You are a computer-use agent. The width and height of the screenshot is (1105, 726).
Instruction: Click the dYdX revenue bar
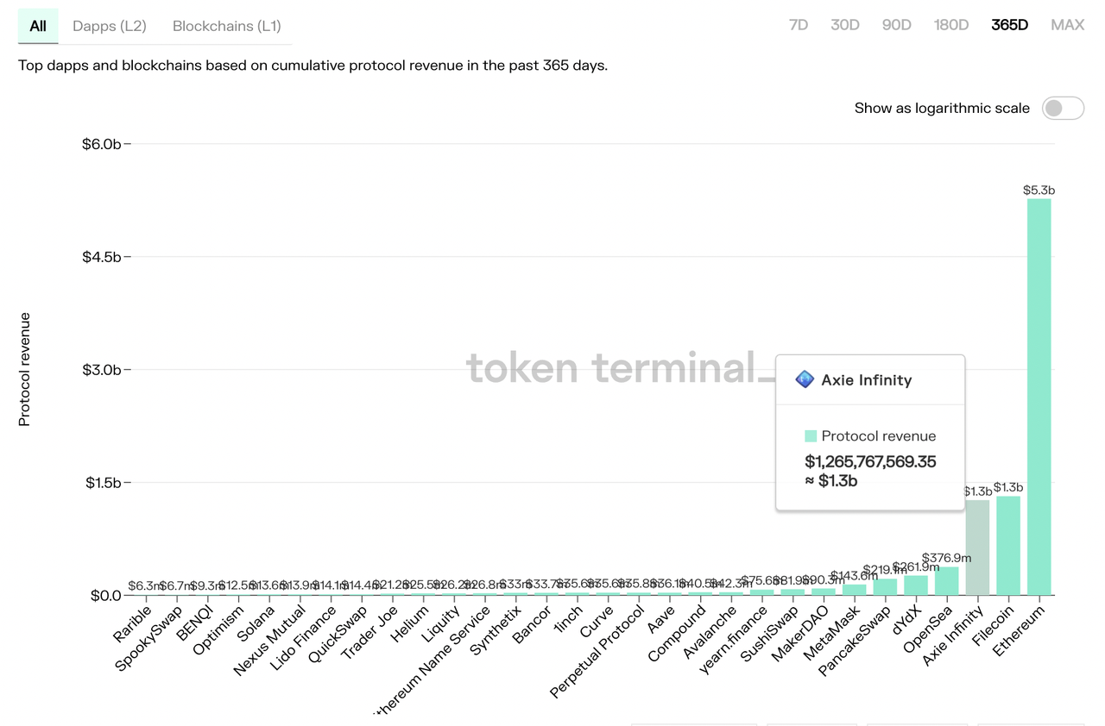tap(916, 585)
